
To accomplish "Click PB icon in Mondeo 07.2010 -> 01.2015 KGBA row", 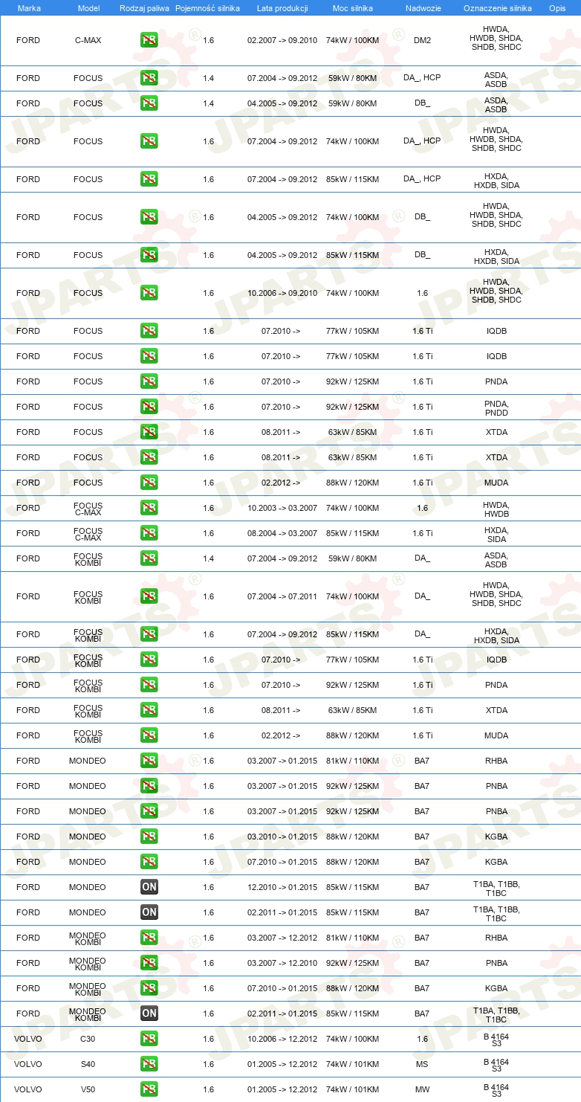I will point(149,862).
